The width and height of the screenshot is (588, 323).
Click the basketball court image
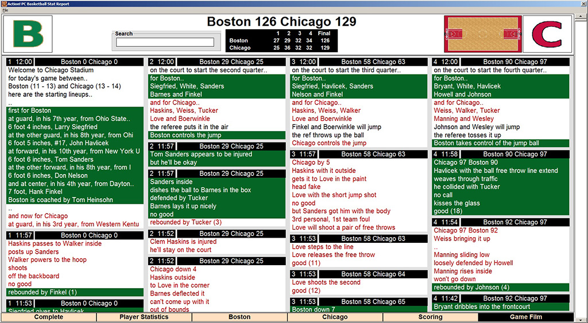point(482,34)
